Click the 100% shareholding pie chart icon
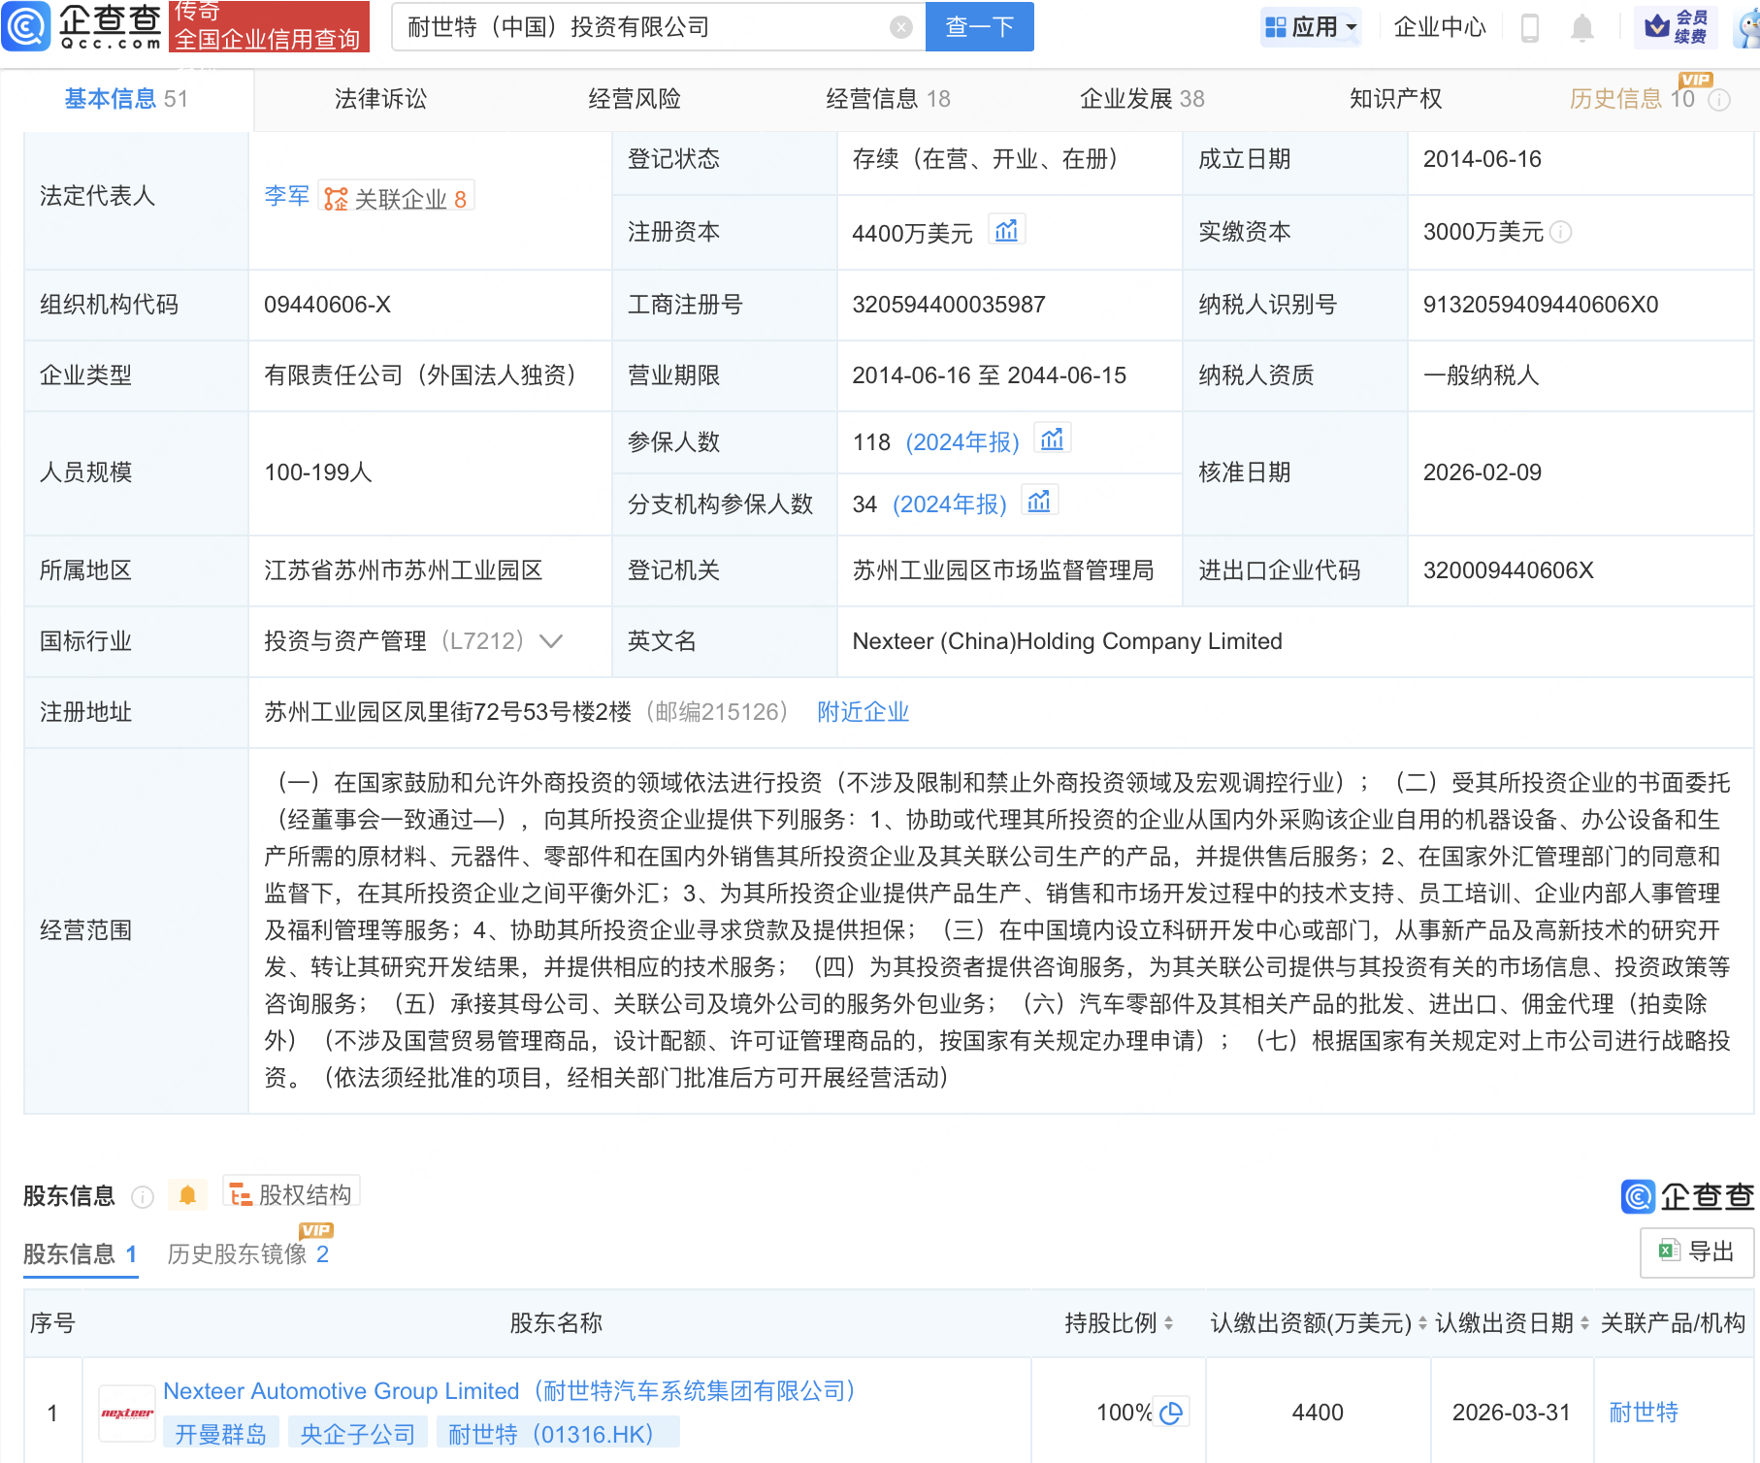 tap(1172, 1413)
